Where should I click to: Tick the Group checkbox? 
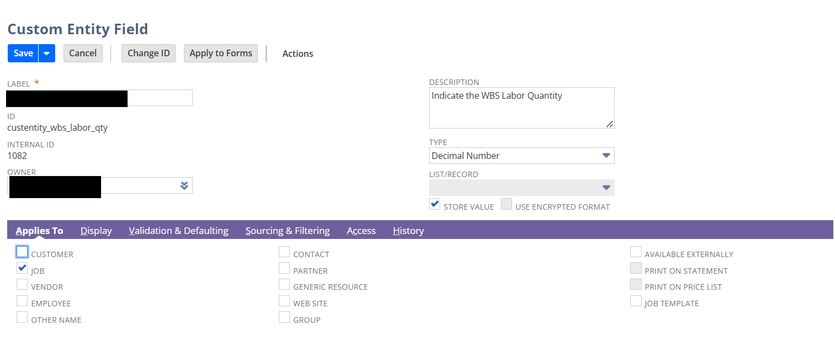[284, 317]
